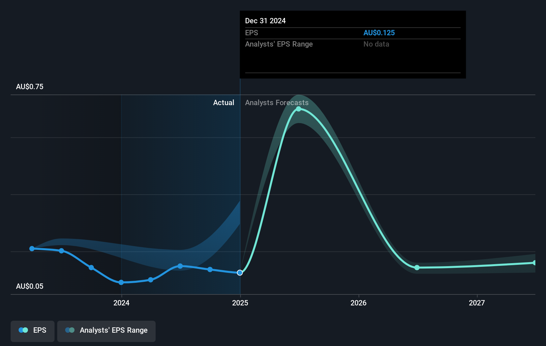This screenshot has width=546, height=346.
Task: Click the Dec 31 2024 EPS data point
Action: 240,273
